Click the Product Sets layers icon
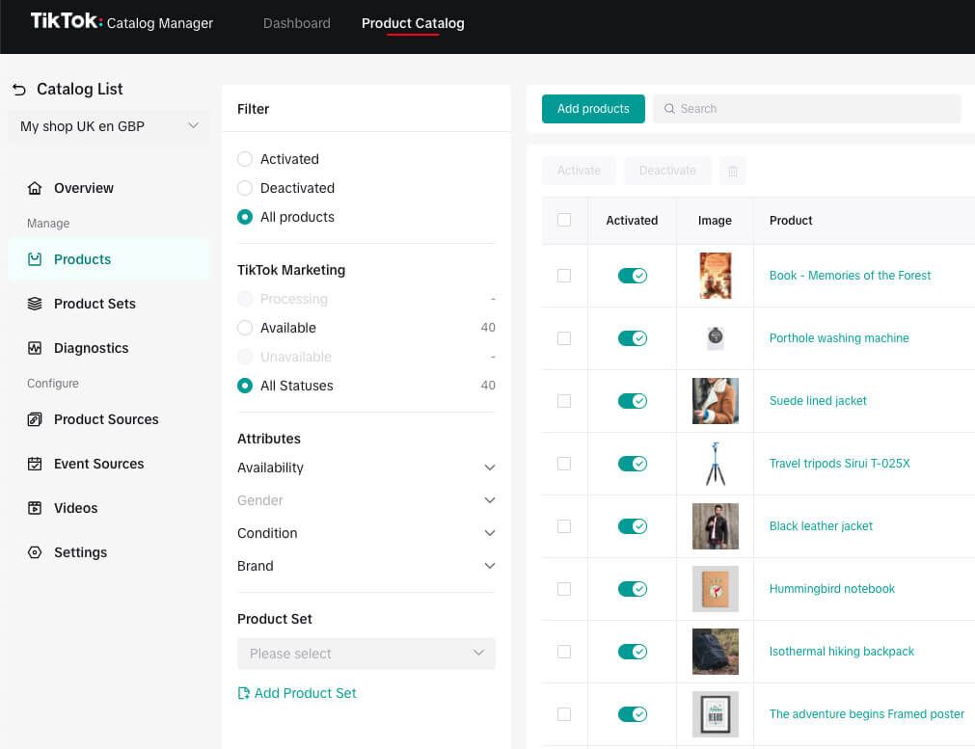 click(x=35, y=304)
